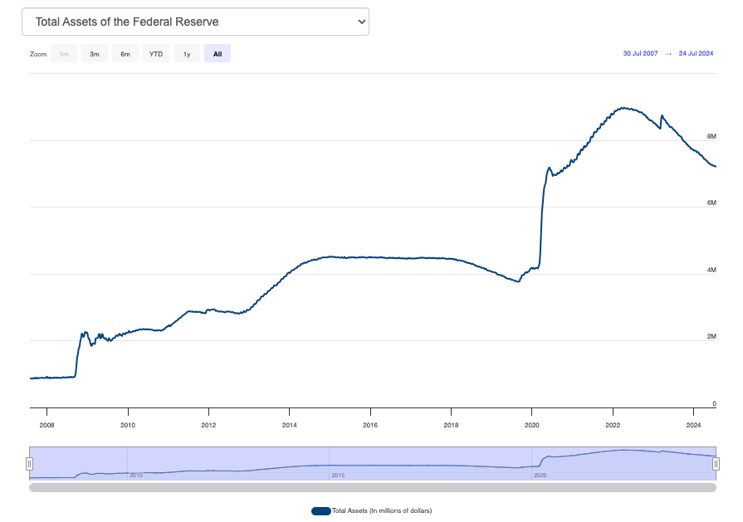This screenshot has height=522, width=743.
Task: Click the blue legend swatch for Total Assets
Action: pos(320,510)
